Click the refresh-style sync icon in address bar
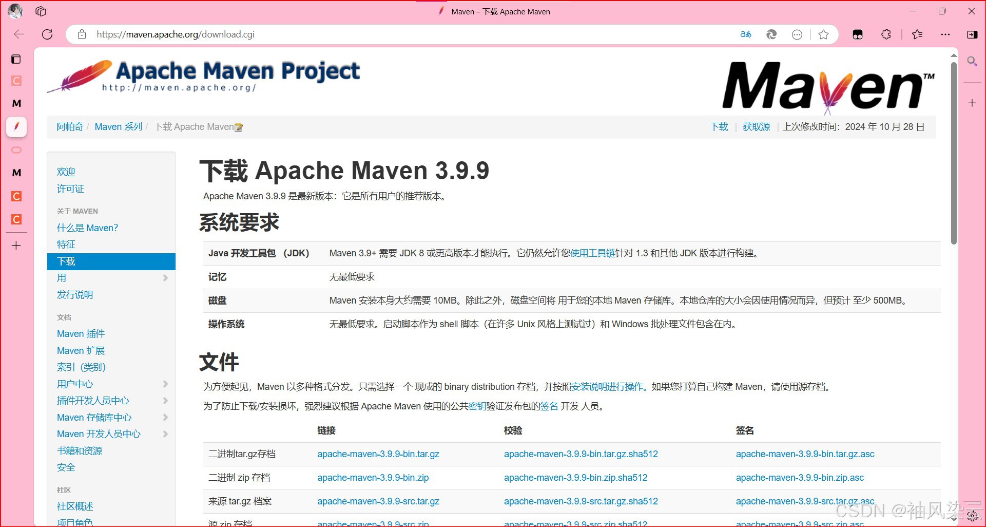The height and width of the screenshot is (527, 986). coord(771,34)
